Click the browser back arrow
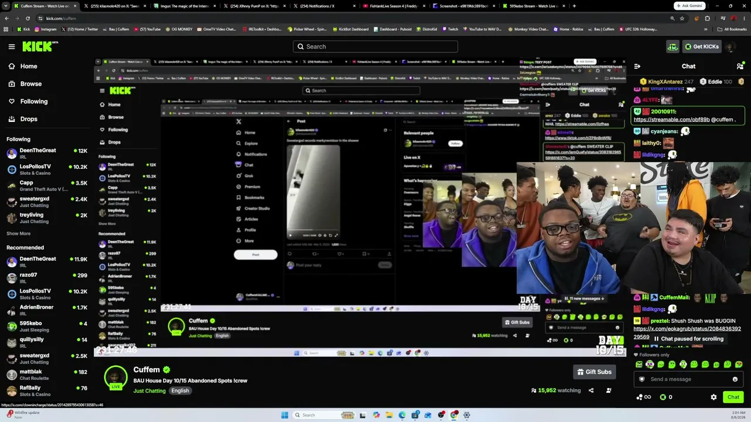Image resolution: width=751 pixels, height=422 pixels. 6,18
